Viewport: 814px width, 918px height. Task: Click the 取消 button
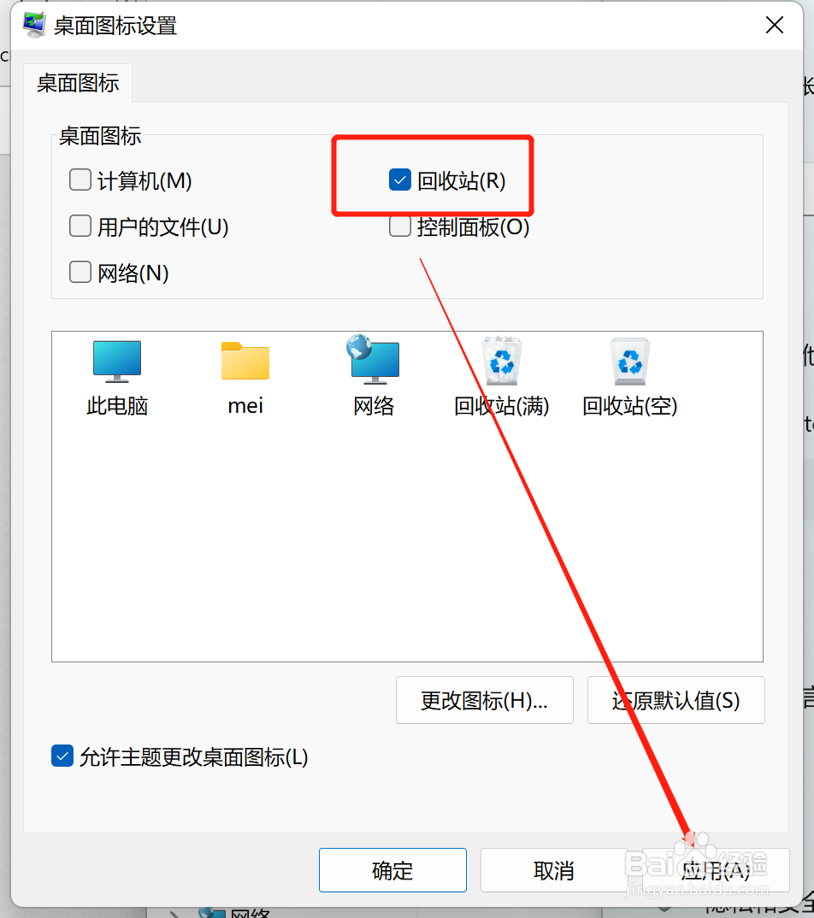coord(554,870)
